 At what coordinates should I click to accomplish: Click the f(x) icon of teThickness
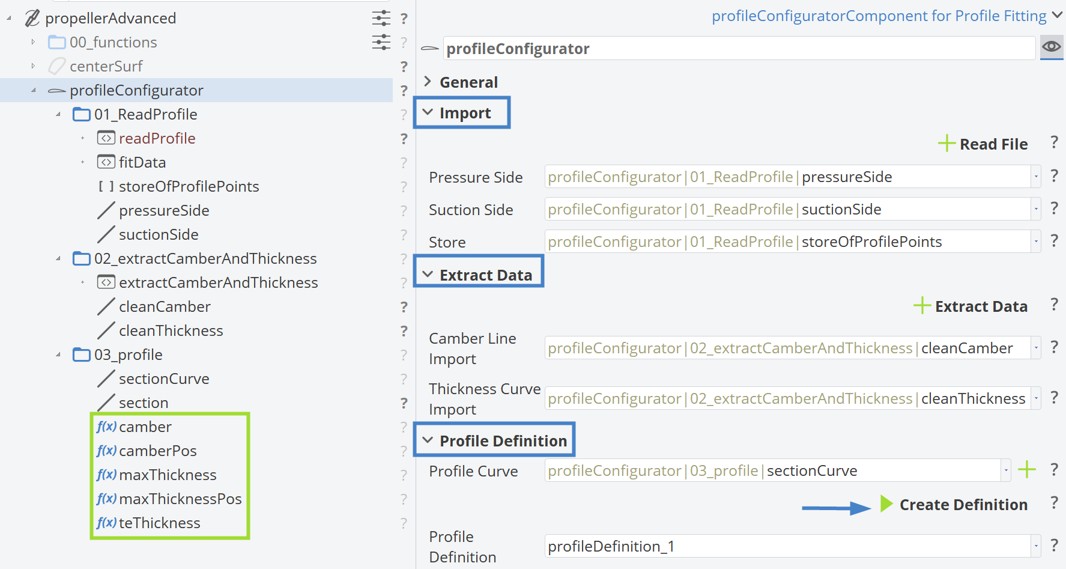[x=106, y=523]
